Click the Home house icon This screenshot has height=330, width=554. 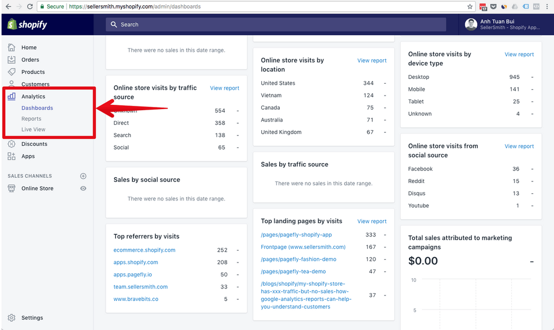pyautogui.click(x=12, y=47)
